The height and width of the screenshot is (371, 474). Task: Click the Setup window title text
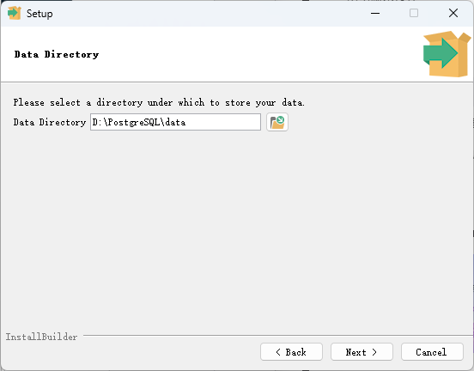[39, 14]
